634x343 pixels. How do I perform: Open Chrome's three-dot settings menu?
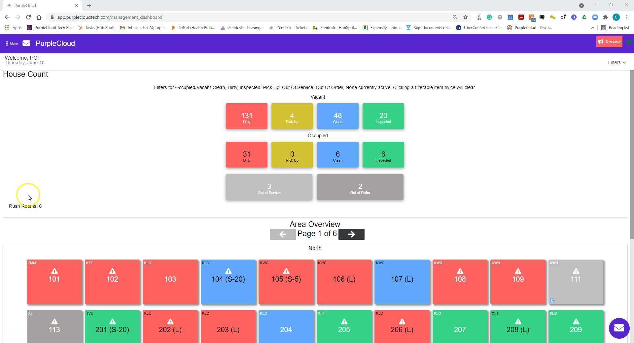click(627, 17)
